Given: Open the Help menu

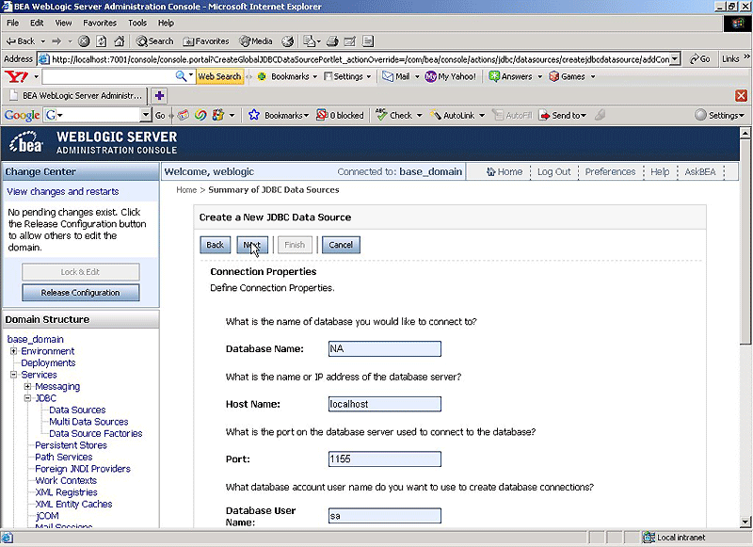Looking at the screenshot, I should coord(166,23).
